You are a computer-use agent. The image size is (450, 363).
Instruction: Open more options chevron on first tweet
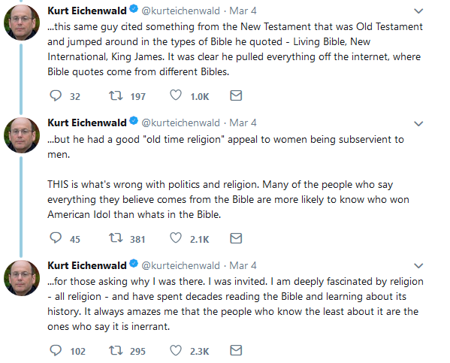pos(418,11)
